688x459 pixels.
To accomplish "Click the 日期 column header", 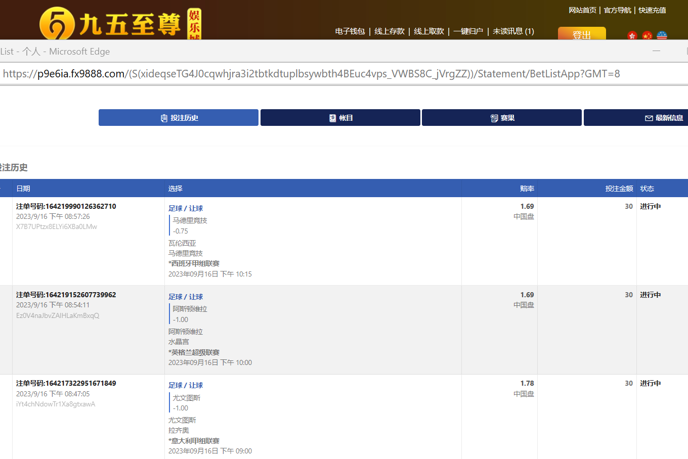I will (23, 189).
